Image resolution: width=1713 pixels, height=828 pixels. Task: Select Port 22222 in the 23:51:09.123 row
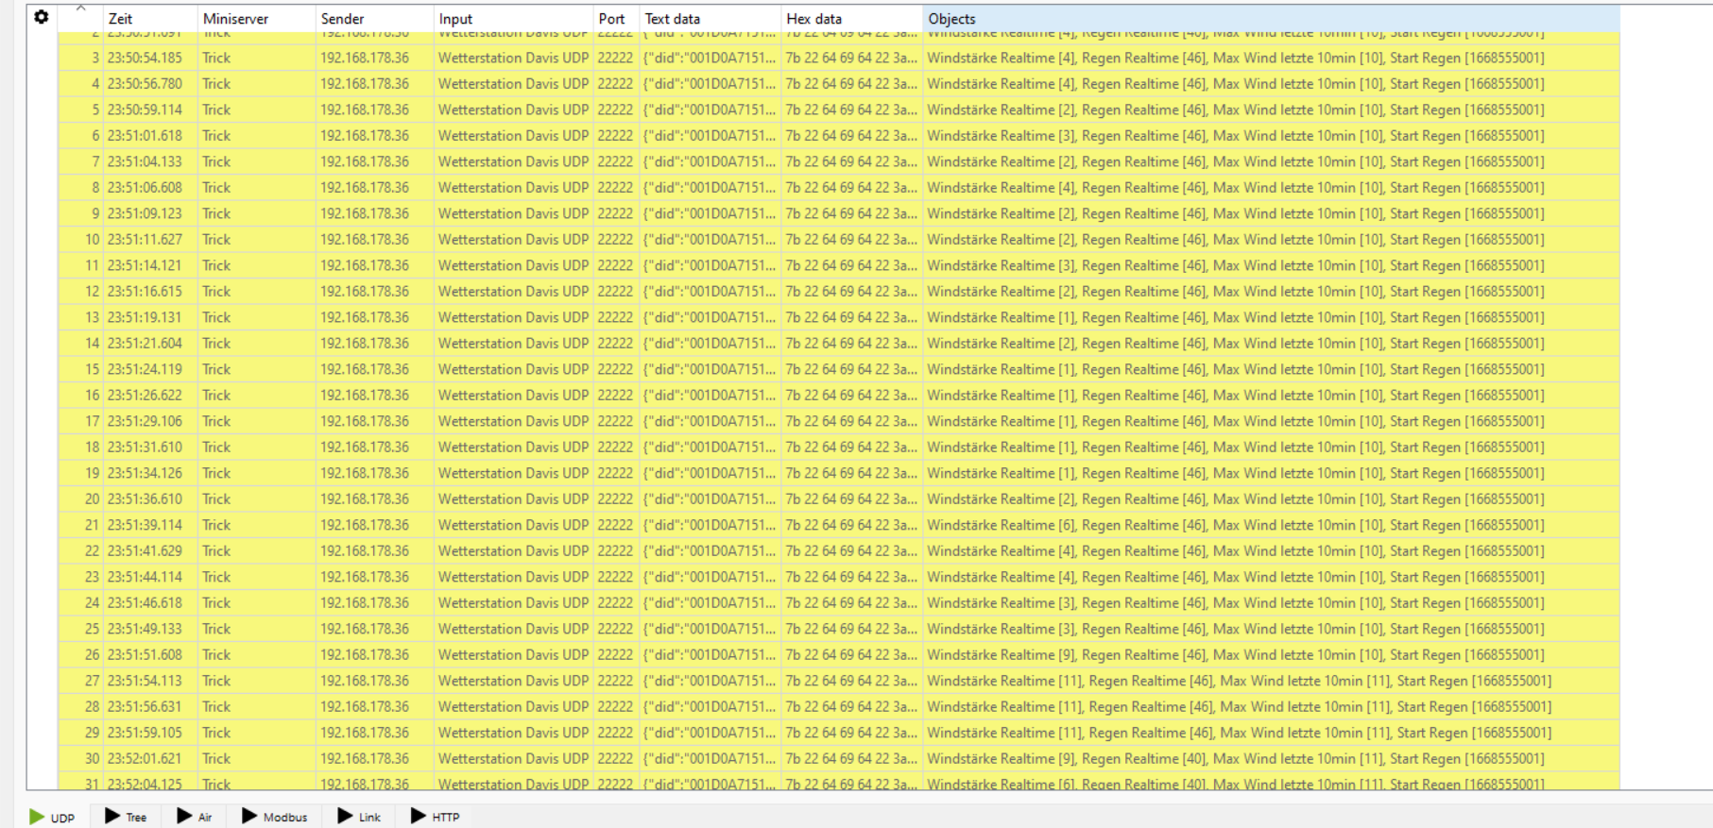coord(615,213)
